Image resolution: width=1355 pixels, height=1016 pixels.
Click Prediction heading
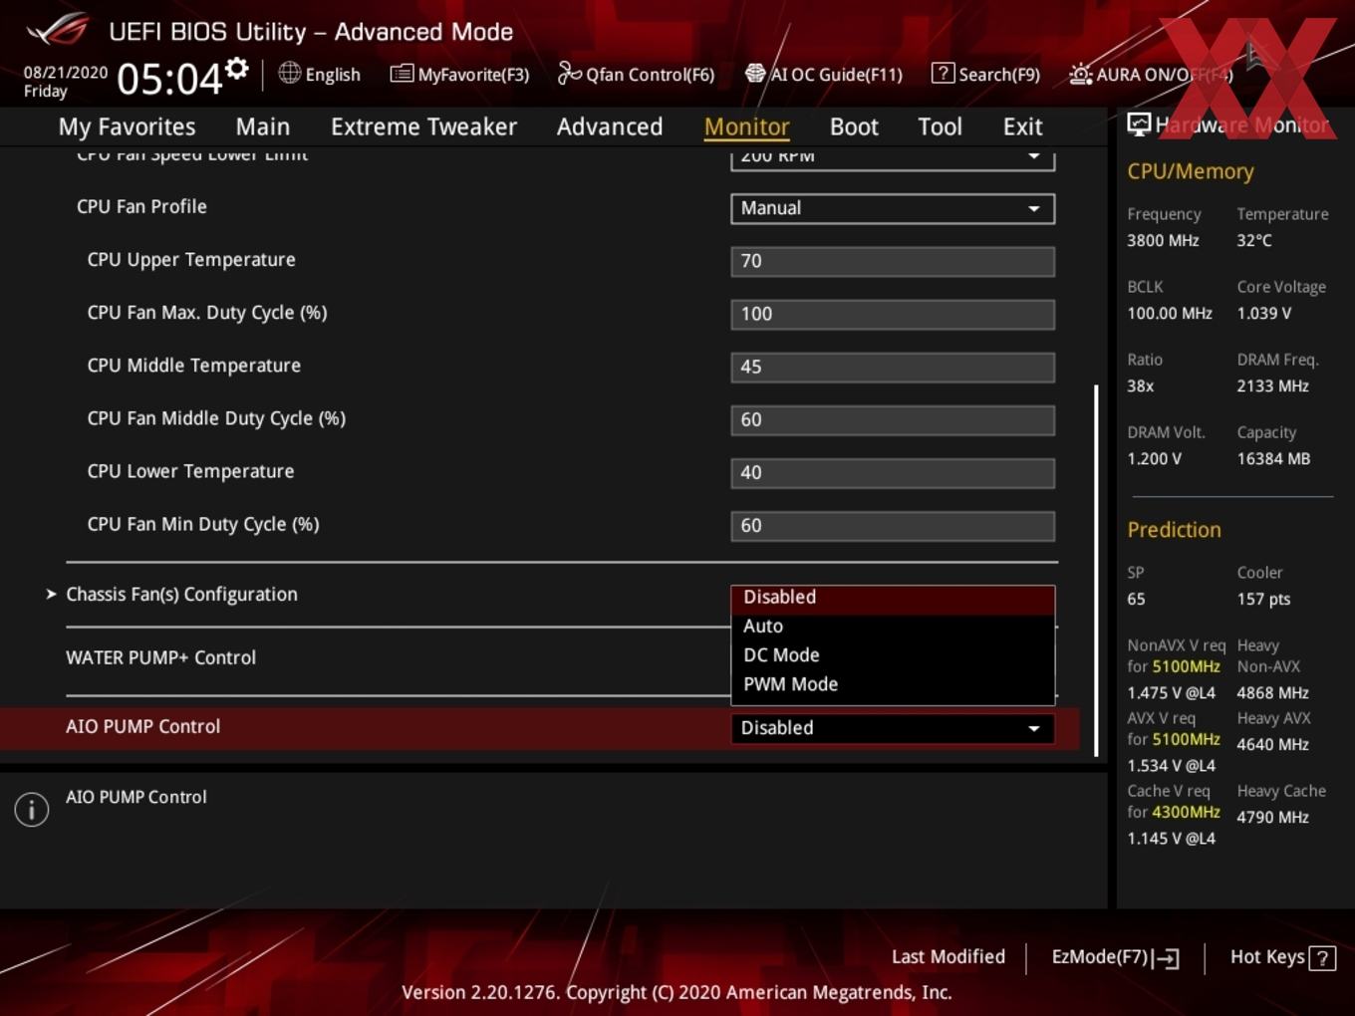(x=1174, y=530)
